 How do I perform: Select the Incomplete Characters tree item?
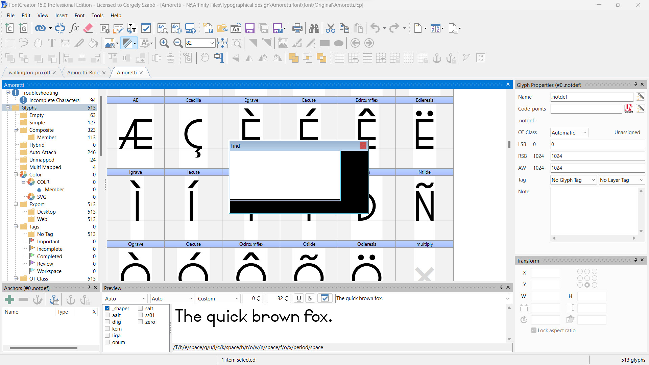click(54, 100)
